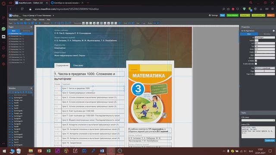The image size is (276, 155).
Task: Open Chrome from the taskbar
Action: [x=66, y=151]
